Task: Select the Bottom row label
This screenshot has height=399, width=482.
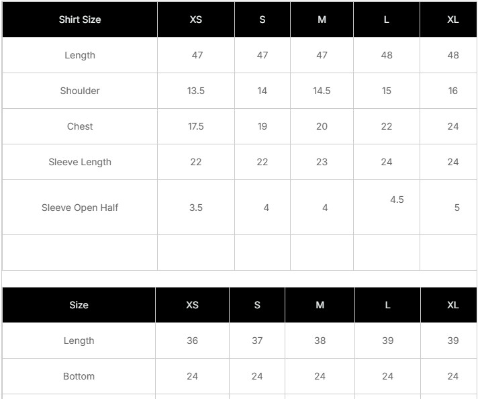Action: click(x=79, y=376)
